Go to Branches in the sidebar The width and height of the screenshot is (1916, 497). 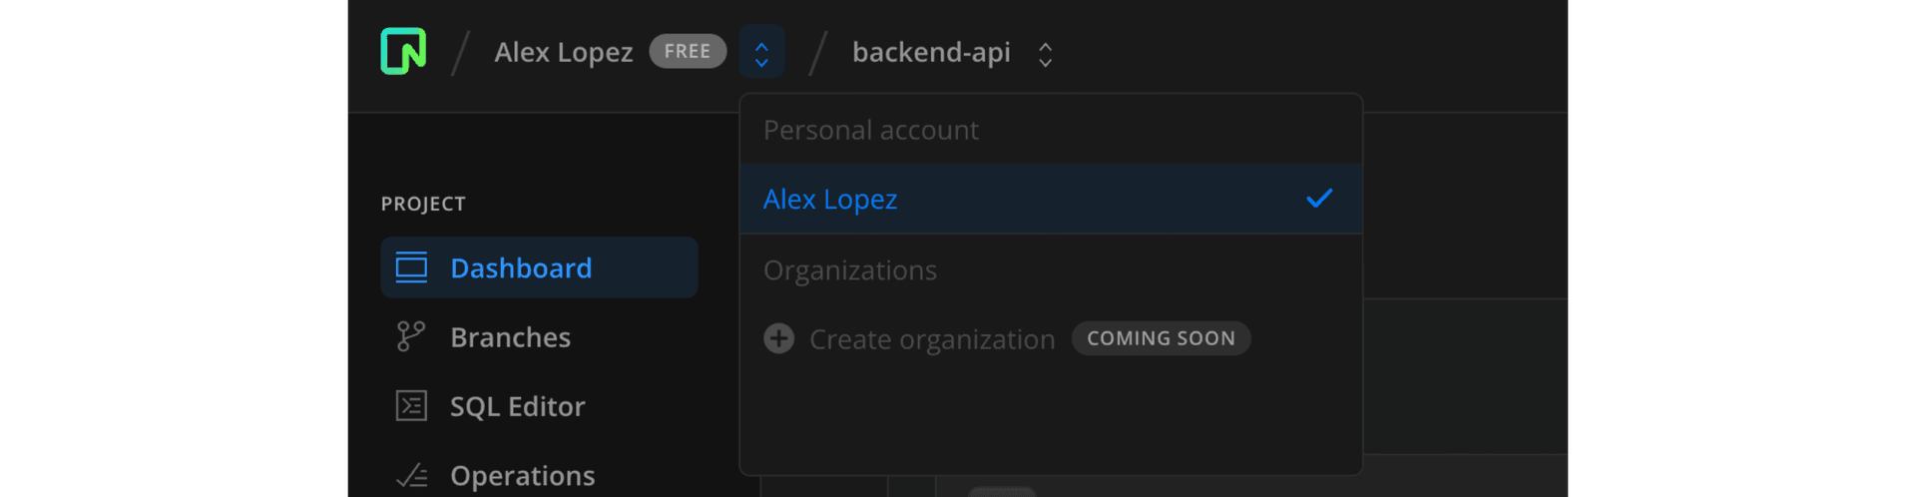click(x=510, y=337)
